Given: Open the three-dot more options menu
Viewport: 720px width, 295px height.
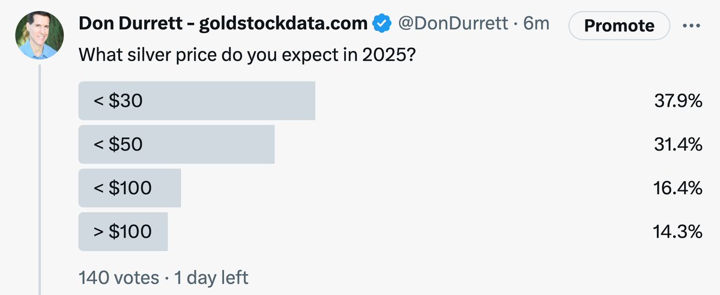Looking at the screenshot, I should (693, 26).
